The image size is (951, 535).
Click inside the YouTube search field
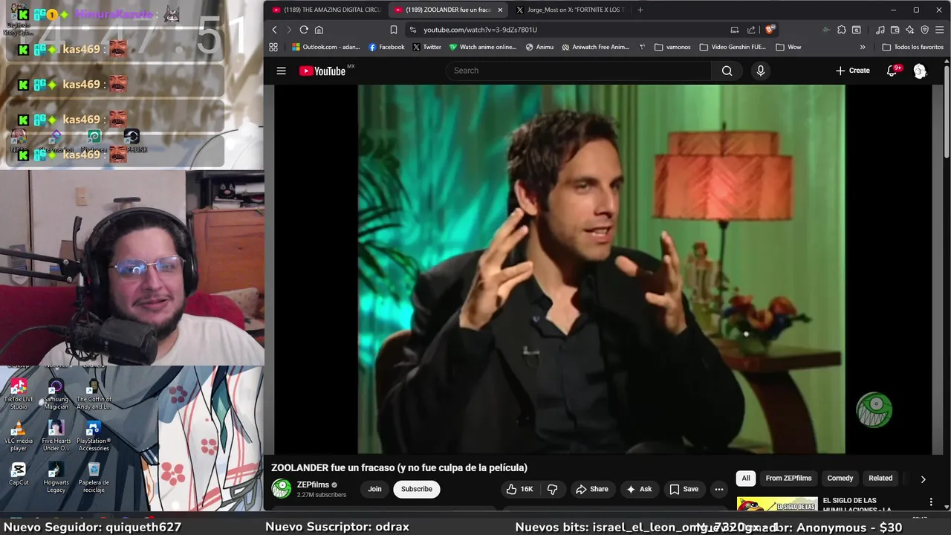coord(579,71)
